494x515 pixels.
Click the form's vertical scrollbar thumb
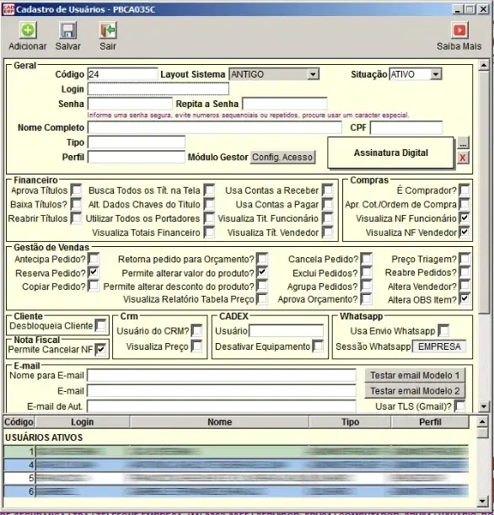click(x=484, y=192)
